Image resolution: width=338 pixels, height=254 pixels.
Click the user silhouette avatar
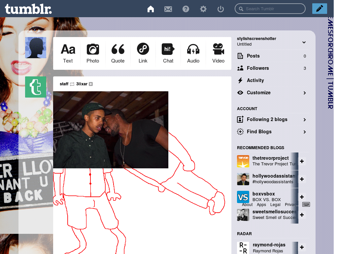tap(36, 48)
